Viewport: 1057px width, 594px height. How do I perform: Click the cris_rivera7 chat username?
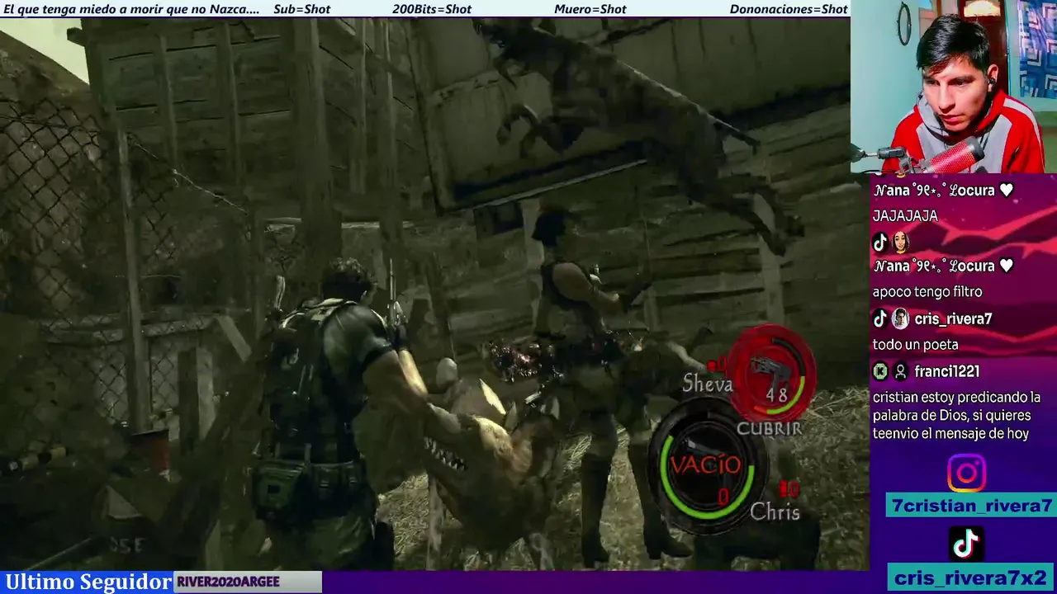coord(953,319)
